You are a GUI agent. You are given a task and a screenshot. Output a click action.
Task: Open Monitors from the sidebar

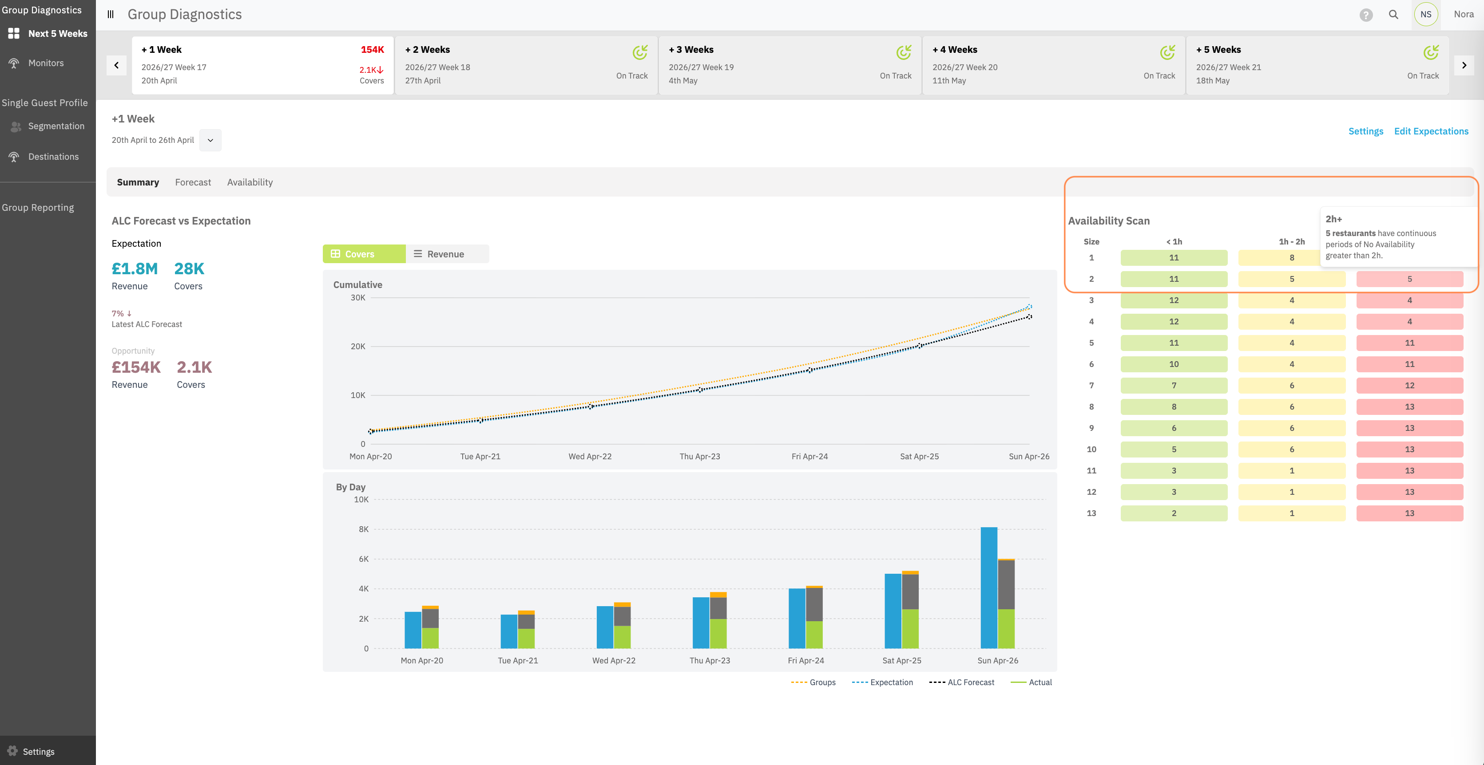click(46, 63)
